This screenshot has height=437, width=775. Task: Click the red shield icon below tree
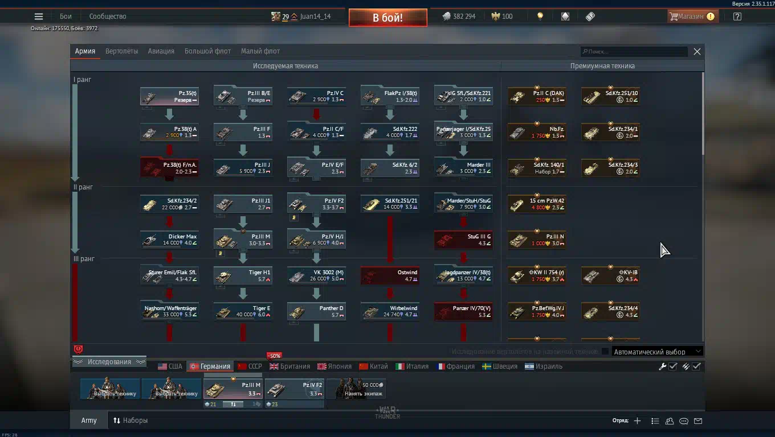(x=79, y=349)
